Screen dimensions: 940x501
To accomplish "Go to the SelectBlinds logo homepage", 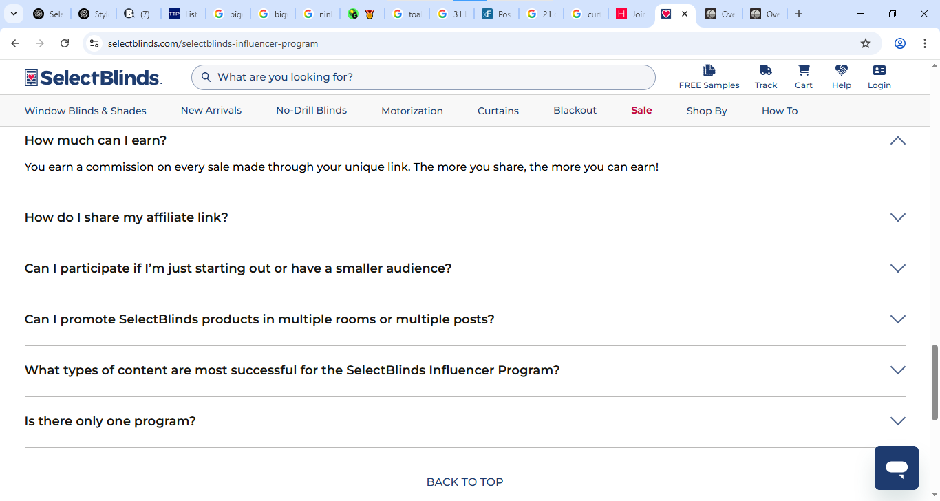I will 94,77.
